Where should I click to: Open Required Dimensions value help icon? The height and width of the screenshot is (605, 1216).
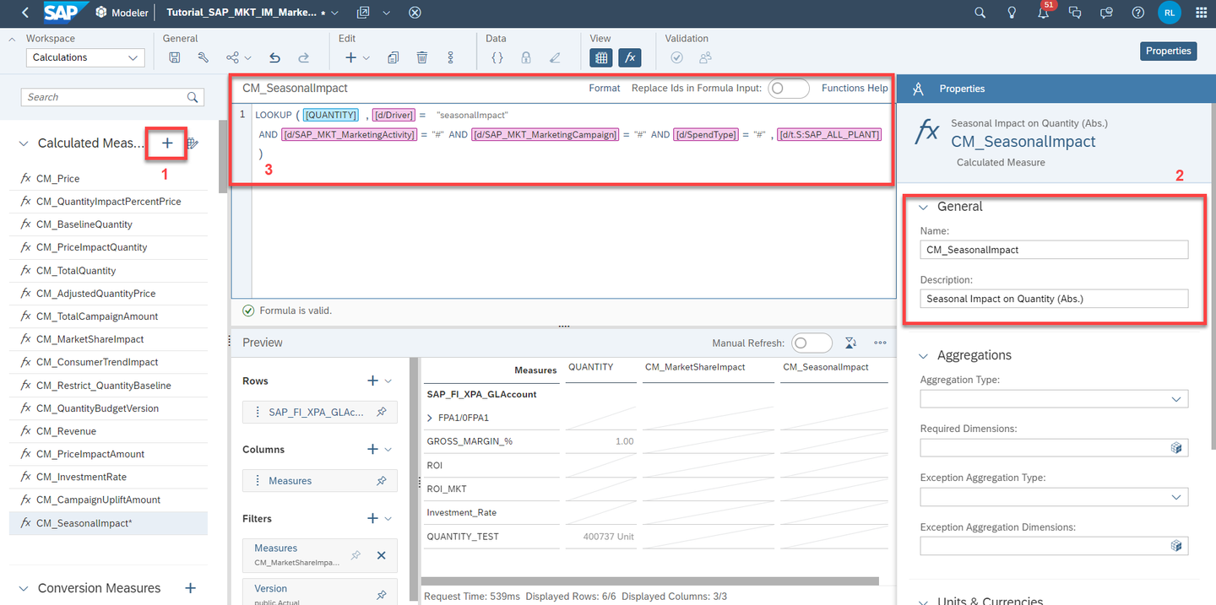1176,448
